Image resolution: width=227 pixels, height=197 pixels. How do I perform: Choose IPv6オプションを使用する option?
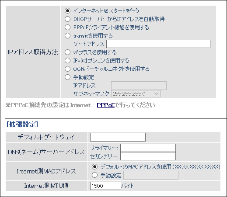tap(67, 61)
